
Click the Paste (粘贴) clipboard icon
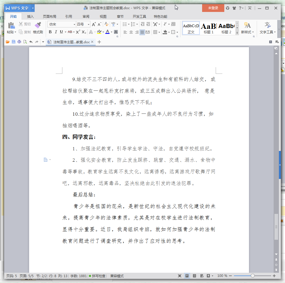click(x=11, y=26)
